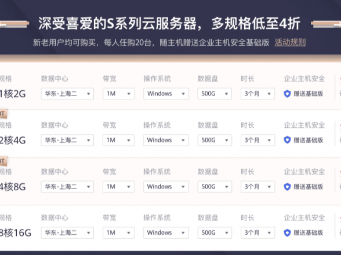The width and height of the screenshot is (341, 255).
Task: Open 带宽 dropdown in 4核8G row
Action: click(118, 187)
